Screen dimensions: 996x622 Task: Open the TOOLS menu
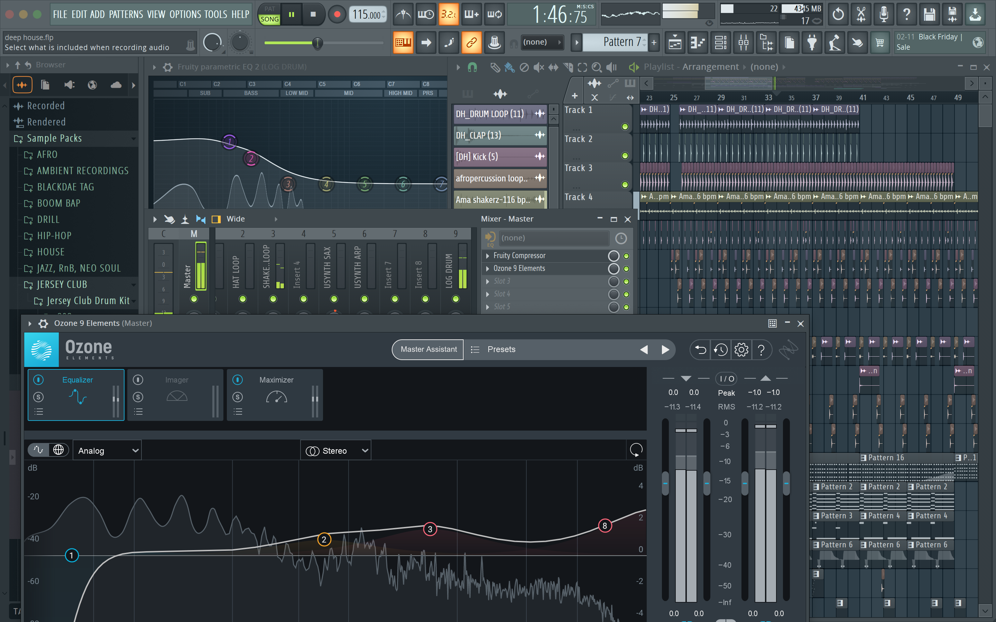pyautogui.click(x=216, y=15)
